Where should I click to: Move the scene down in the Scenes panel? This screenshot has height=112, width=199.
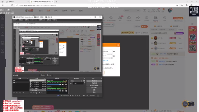click(x=23, y=93)
